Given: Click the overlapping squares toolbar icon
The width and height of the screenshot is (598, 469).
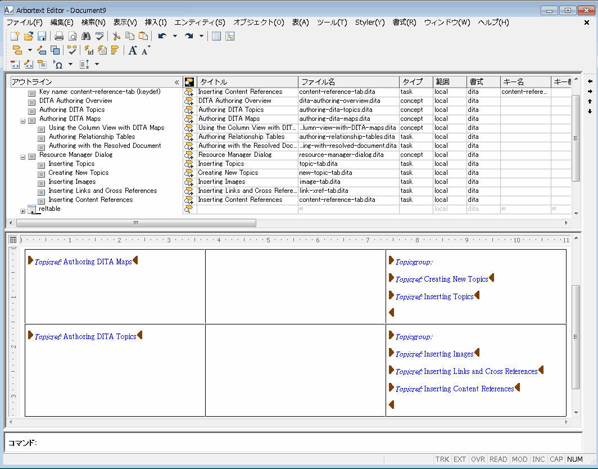Looking at the screenshot, I should (x=55, y=50).
